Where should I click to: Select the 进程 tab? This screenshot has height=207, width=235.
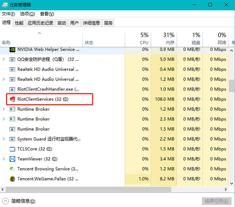click(6, 23)
